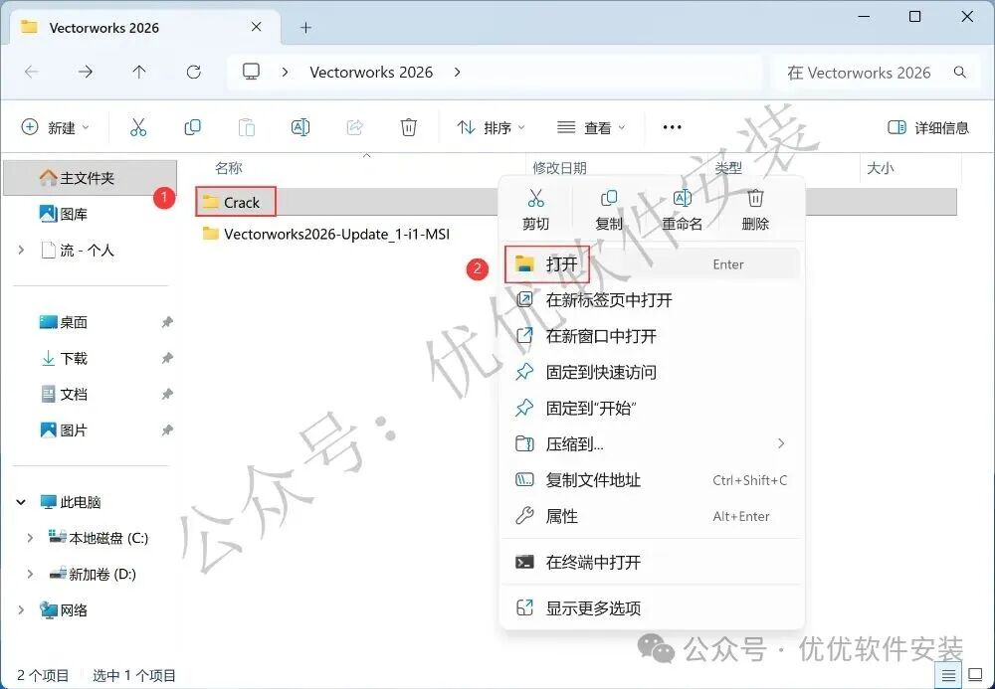This screenshot has height=689, width=995.
Task: Click the computer icon in address bar
Action: (252, 72)
